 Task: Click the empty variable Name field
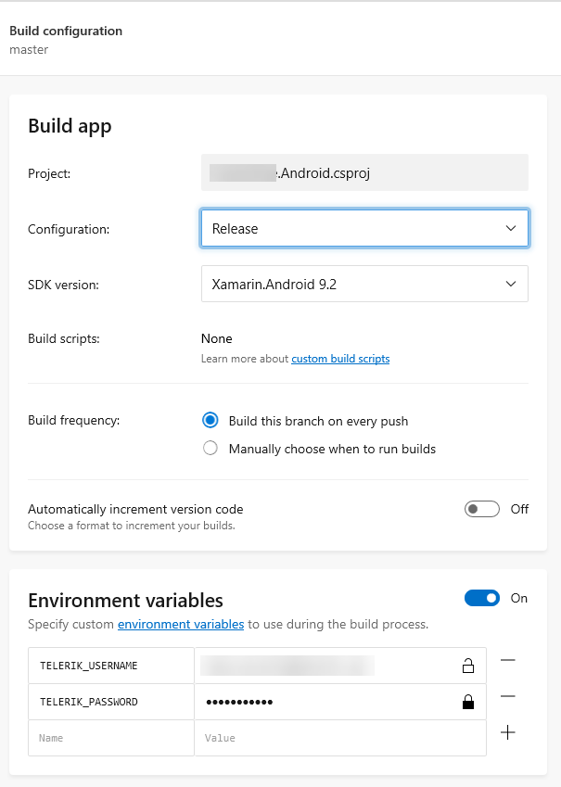[111, 738]
